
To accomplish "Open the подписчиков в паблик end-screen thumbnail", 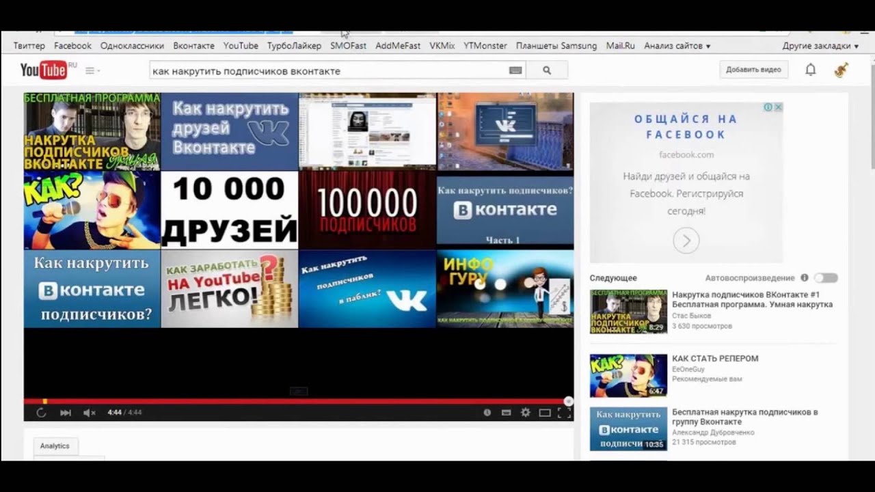I will click(367, 288).
